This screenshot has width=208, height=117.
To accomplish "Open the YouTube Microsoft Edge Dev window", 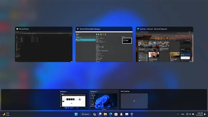I will pyautogui.click(x=165, y=44).
